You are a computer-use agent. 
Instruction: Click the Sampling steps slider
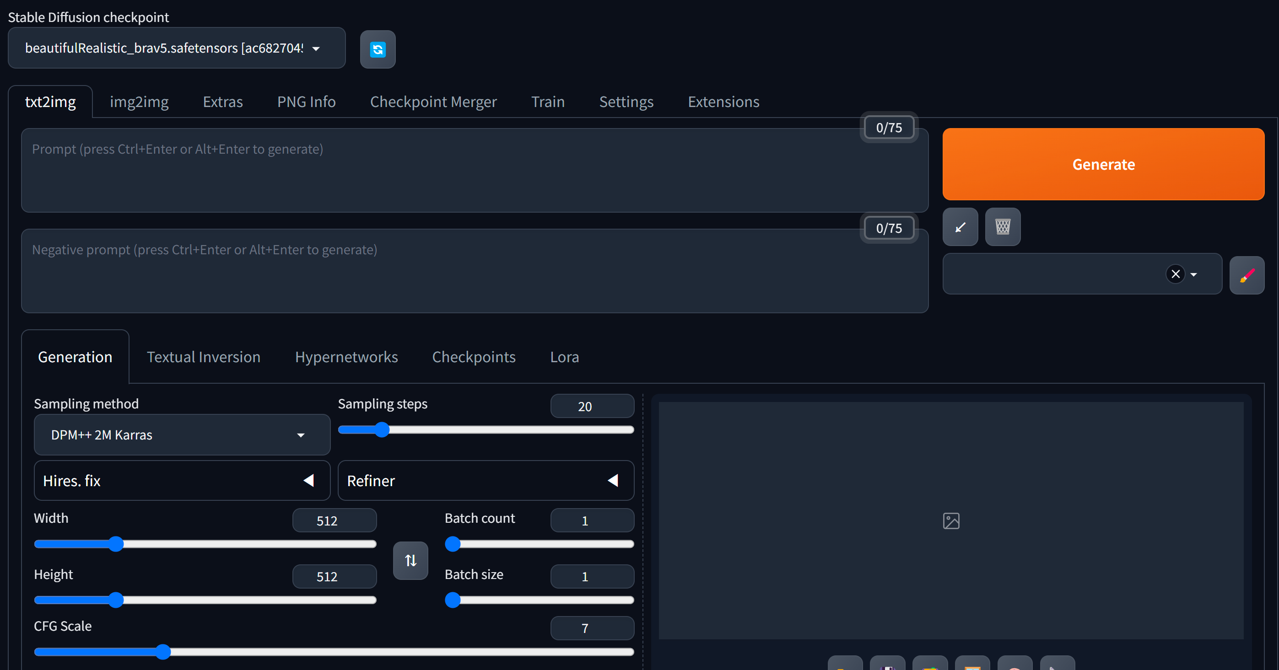(486, 430)
